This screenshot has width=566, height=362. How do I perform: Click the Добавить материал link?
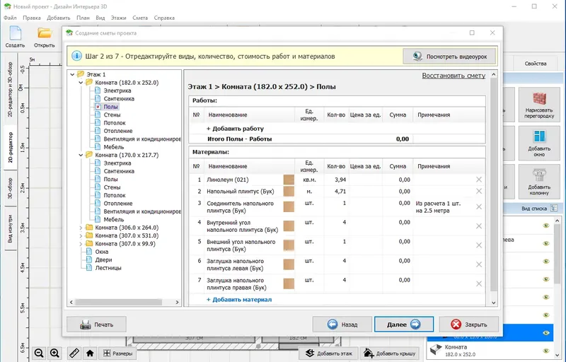coord(239,300)
